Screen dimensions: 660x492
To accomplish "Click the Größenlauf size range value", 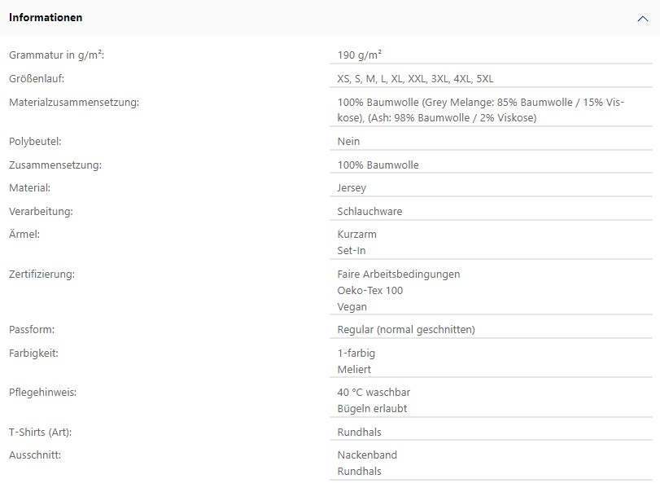I will pos(415,79).
